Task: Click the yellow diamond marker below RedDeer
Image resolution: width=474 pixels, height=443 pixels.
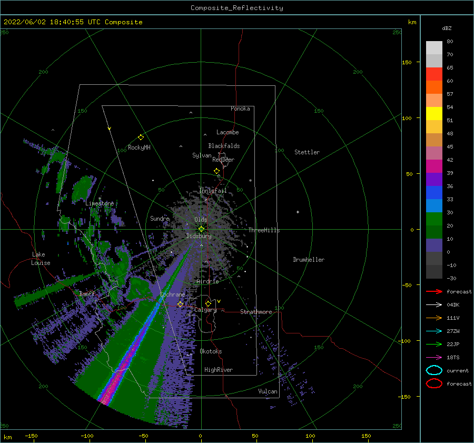Action: coord(216,171)
